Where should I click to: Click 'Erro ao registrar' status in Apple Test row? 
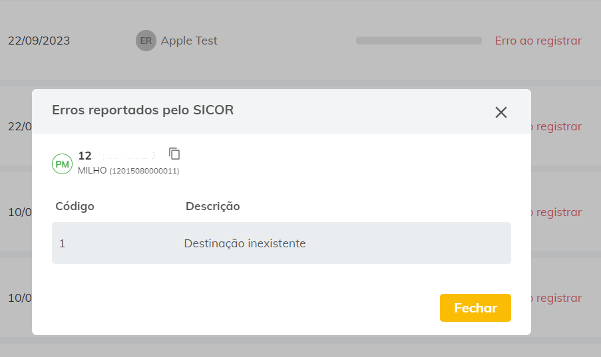pos(538,41)
